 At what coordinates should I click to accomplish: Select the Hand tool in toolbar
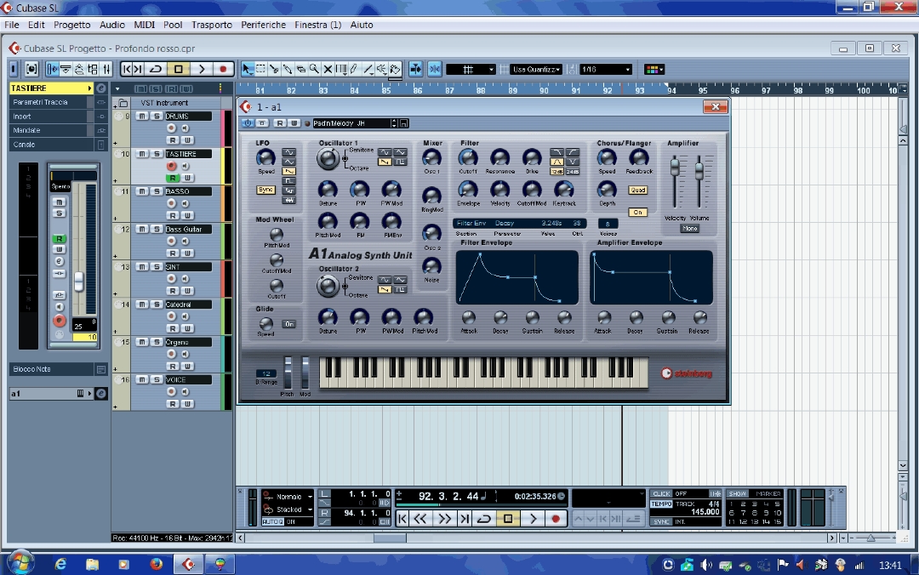[x=395, y=69]
